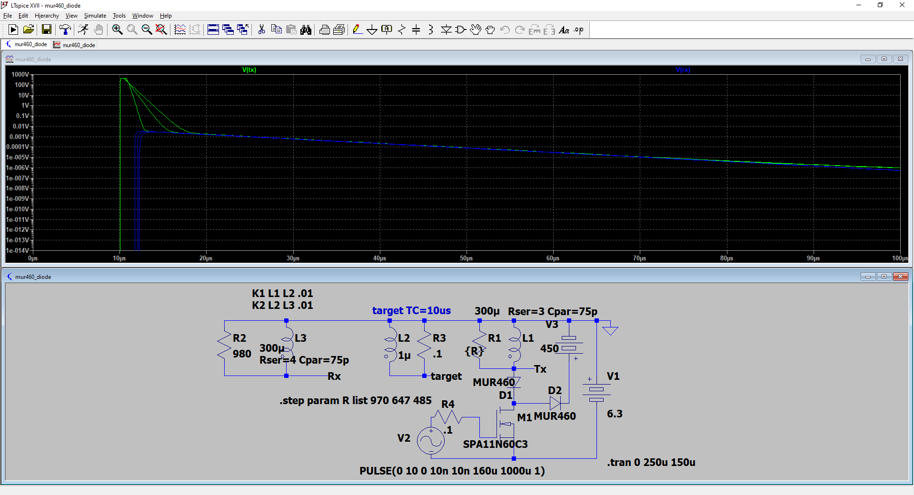Click the SPICE directive .op icon
Screen dimensions: 914x495
(578, 30)
